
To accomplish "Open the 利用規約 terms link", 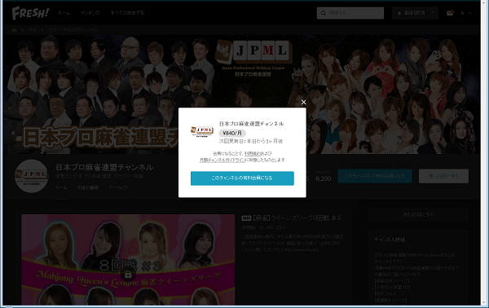I will 253,153.
